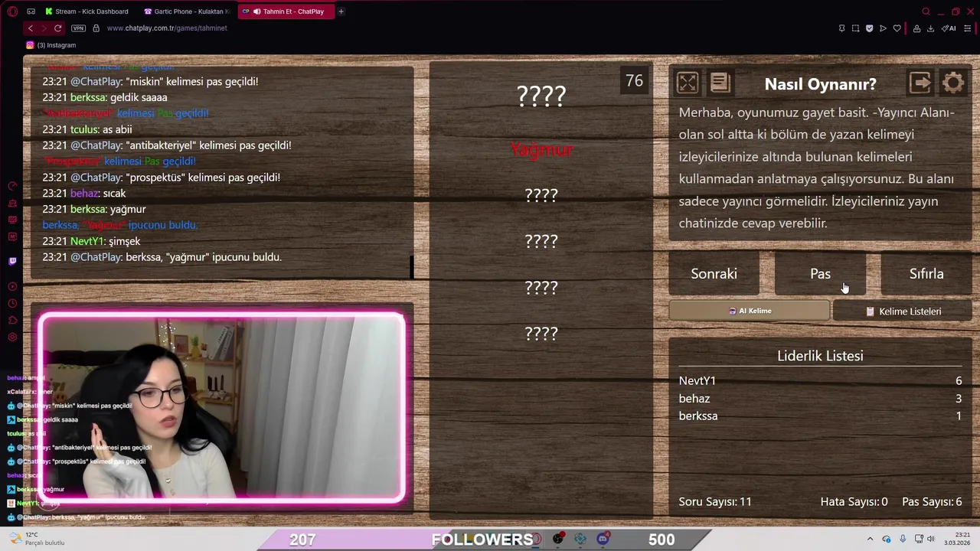Toggle fullscreen with the expand arrows icon

pyautogui.click(x=688, y=83)
